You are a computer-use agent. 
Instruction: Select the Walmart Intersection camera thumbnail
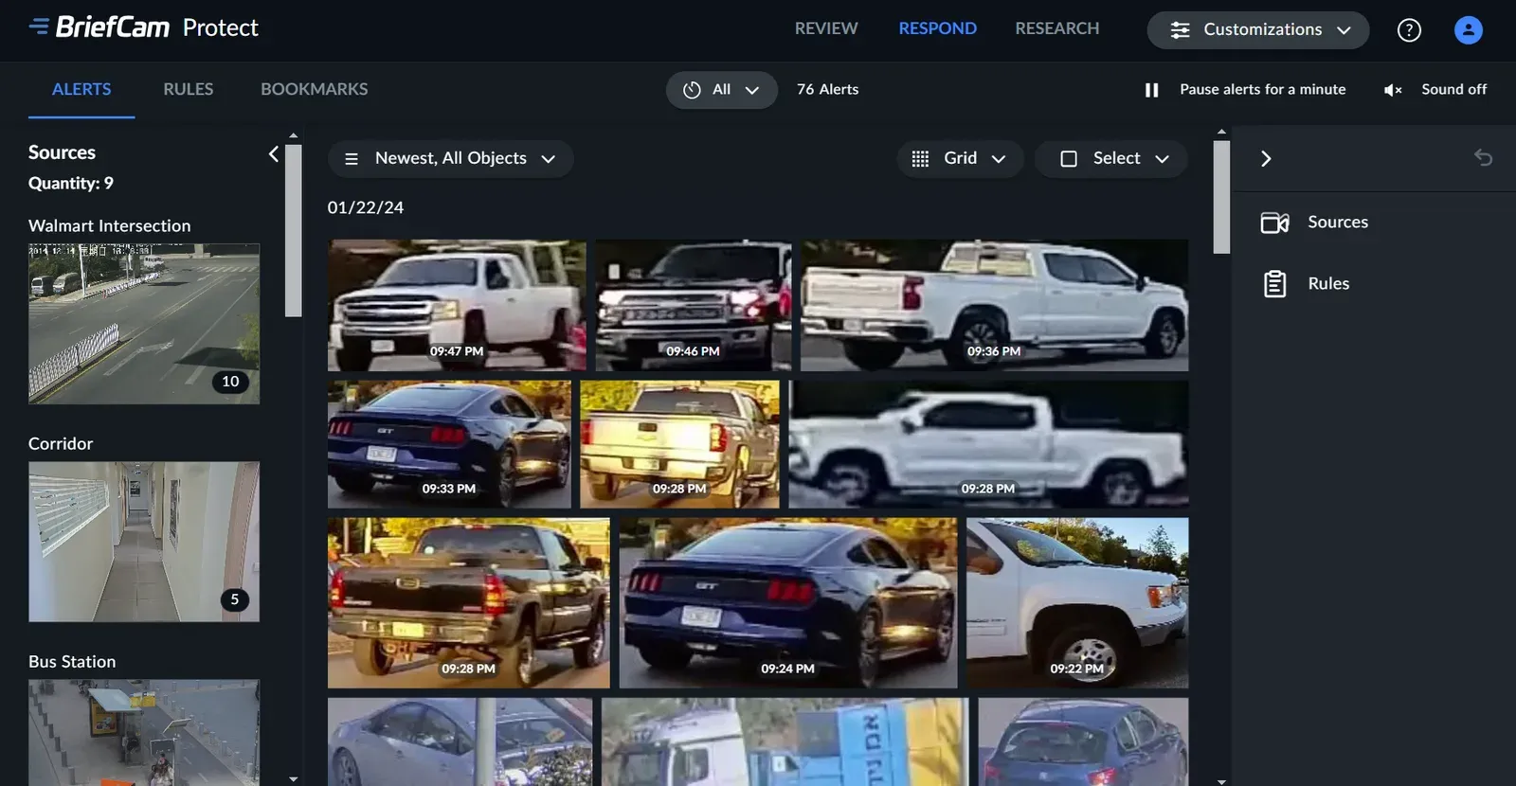point(144,324)
